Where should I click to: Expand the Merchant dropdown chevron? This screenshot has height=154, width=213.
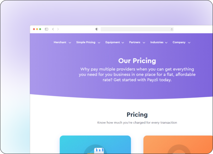click(70, 43)
